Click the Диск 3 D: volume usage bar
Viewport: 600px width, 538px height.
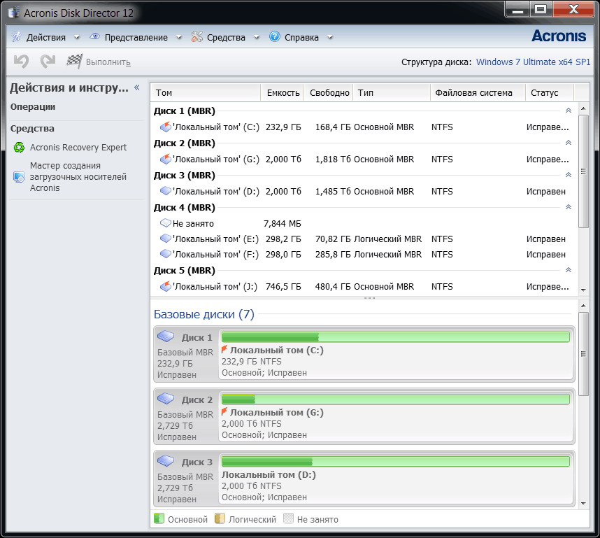[x=396, y=462]
